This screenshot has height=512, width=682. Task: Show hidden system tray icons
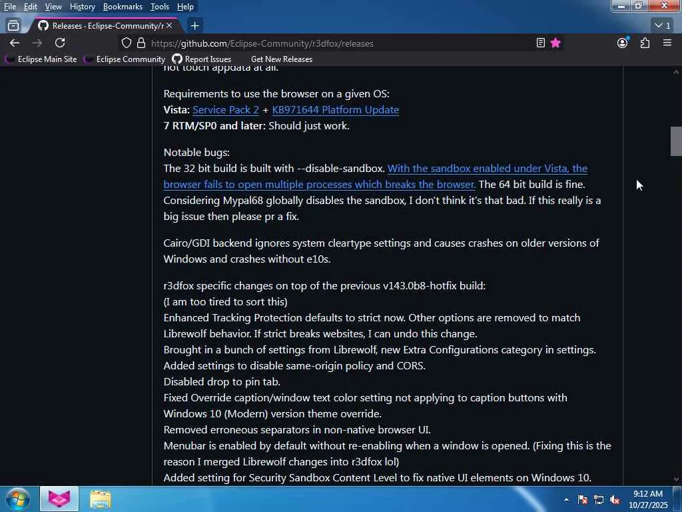[566, 500]
